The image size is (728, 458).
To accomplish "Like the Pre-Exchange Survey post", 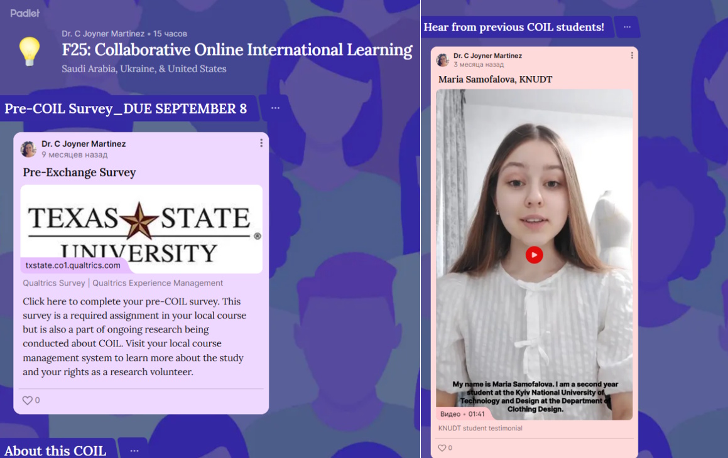I will point(28,400).
